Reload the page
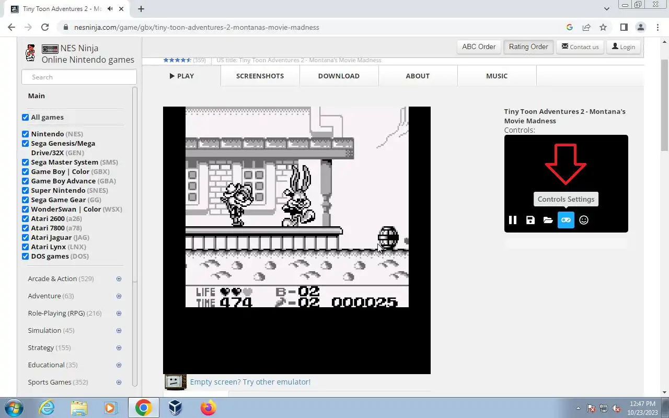The image size is (669, 418). point(45,27)
